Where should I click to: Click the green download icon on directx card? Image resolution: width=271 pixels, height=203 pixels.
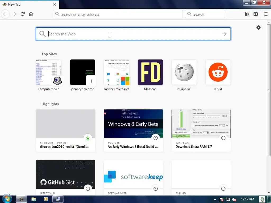(x=88, y=138)
